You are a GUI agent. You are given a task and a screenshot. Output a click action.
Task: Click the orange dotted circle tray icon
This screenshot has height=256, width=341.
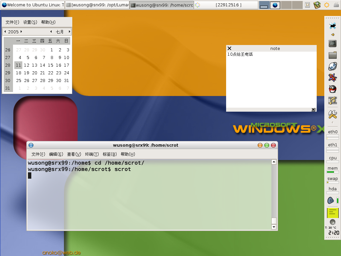[x=327, y=5]
